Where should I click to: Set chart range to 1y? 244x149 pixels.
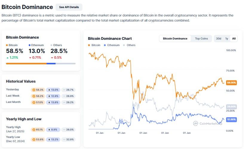coord(227,39)
